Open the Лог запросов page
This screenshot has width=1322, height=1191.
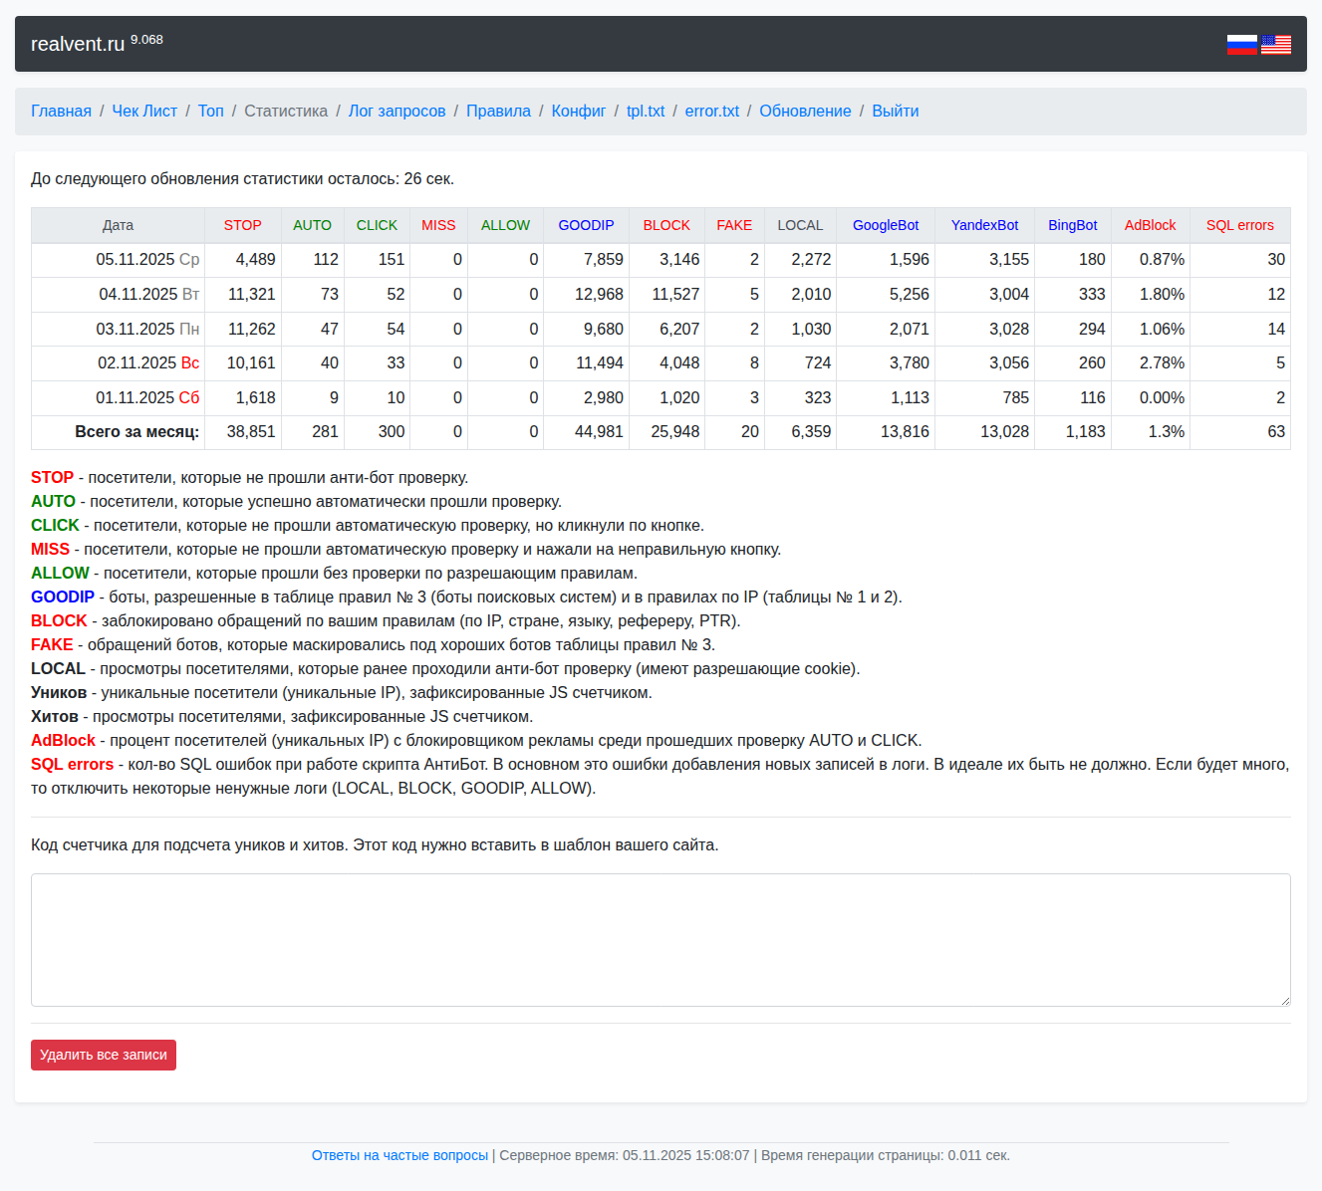point(397,112)
